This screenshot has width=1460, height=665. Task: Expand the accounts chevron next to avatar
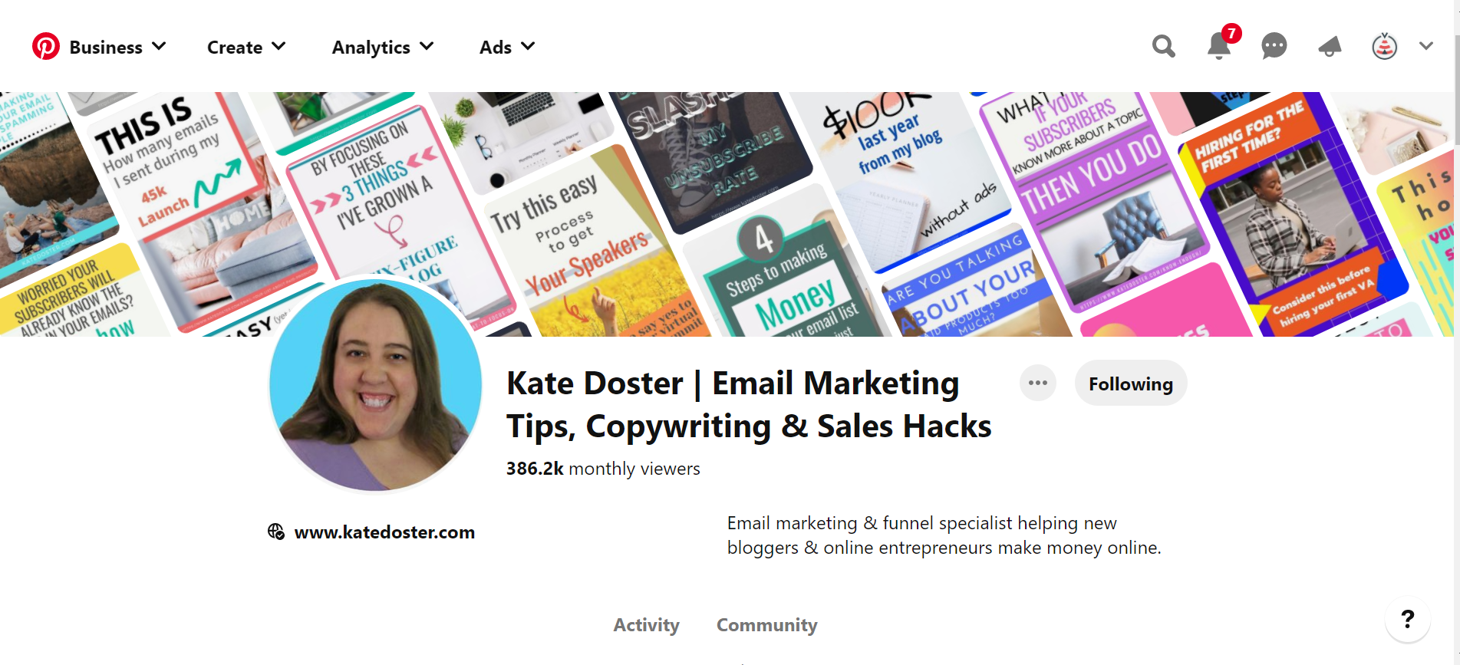pyautogui.click(x=1426, y=46)
